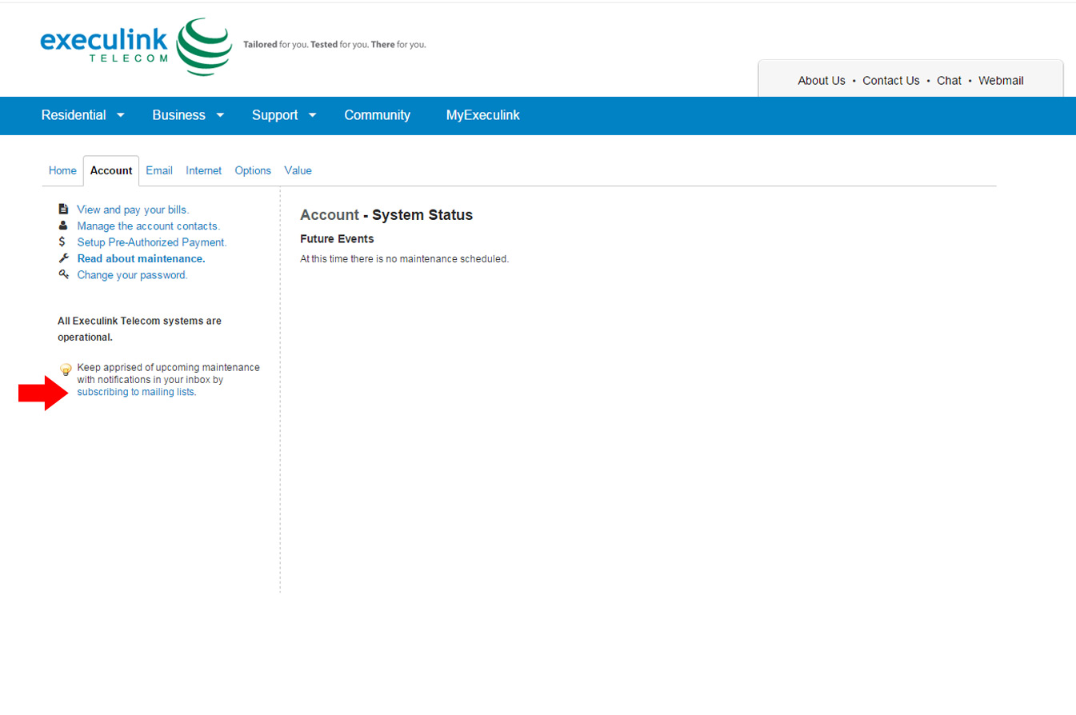This screenshot has height=715, width=1076.
Task: Open Manage the account contacts
Action: pyautogui.click(x=148, y=226)
